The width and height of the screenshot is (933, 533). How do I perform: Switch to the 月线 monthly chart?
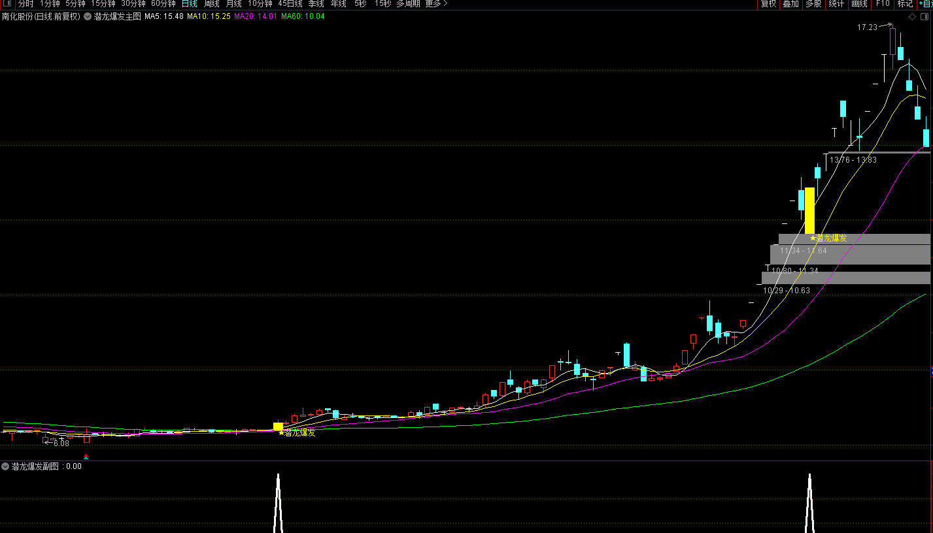pyautogui.click(x=233, y=4)
